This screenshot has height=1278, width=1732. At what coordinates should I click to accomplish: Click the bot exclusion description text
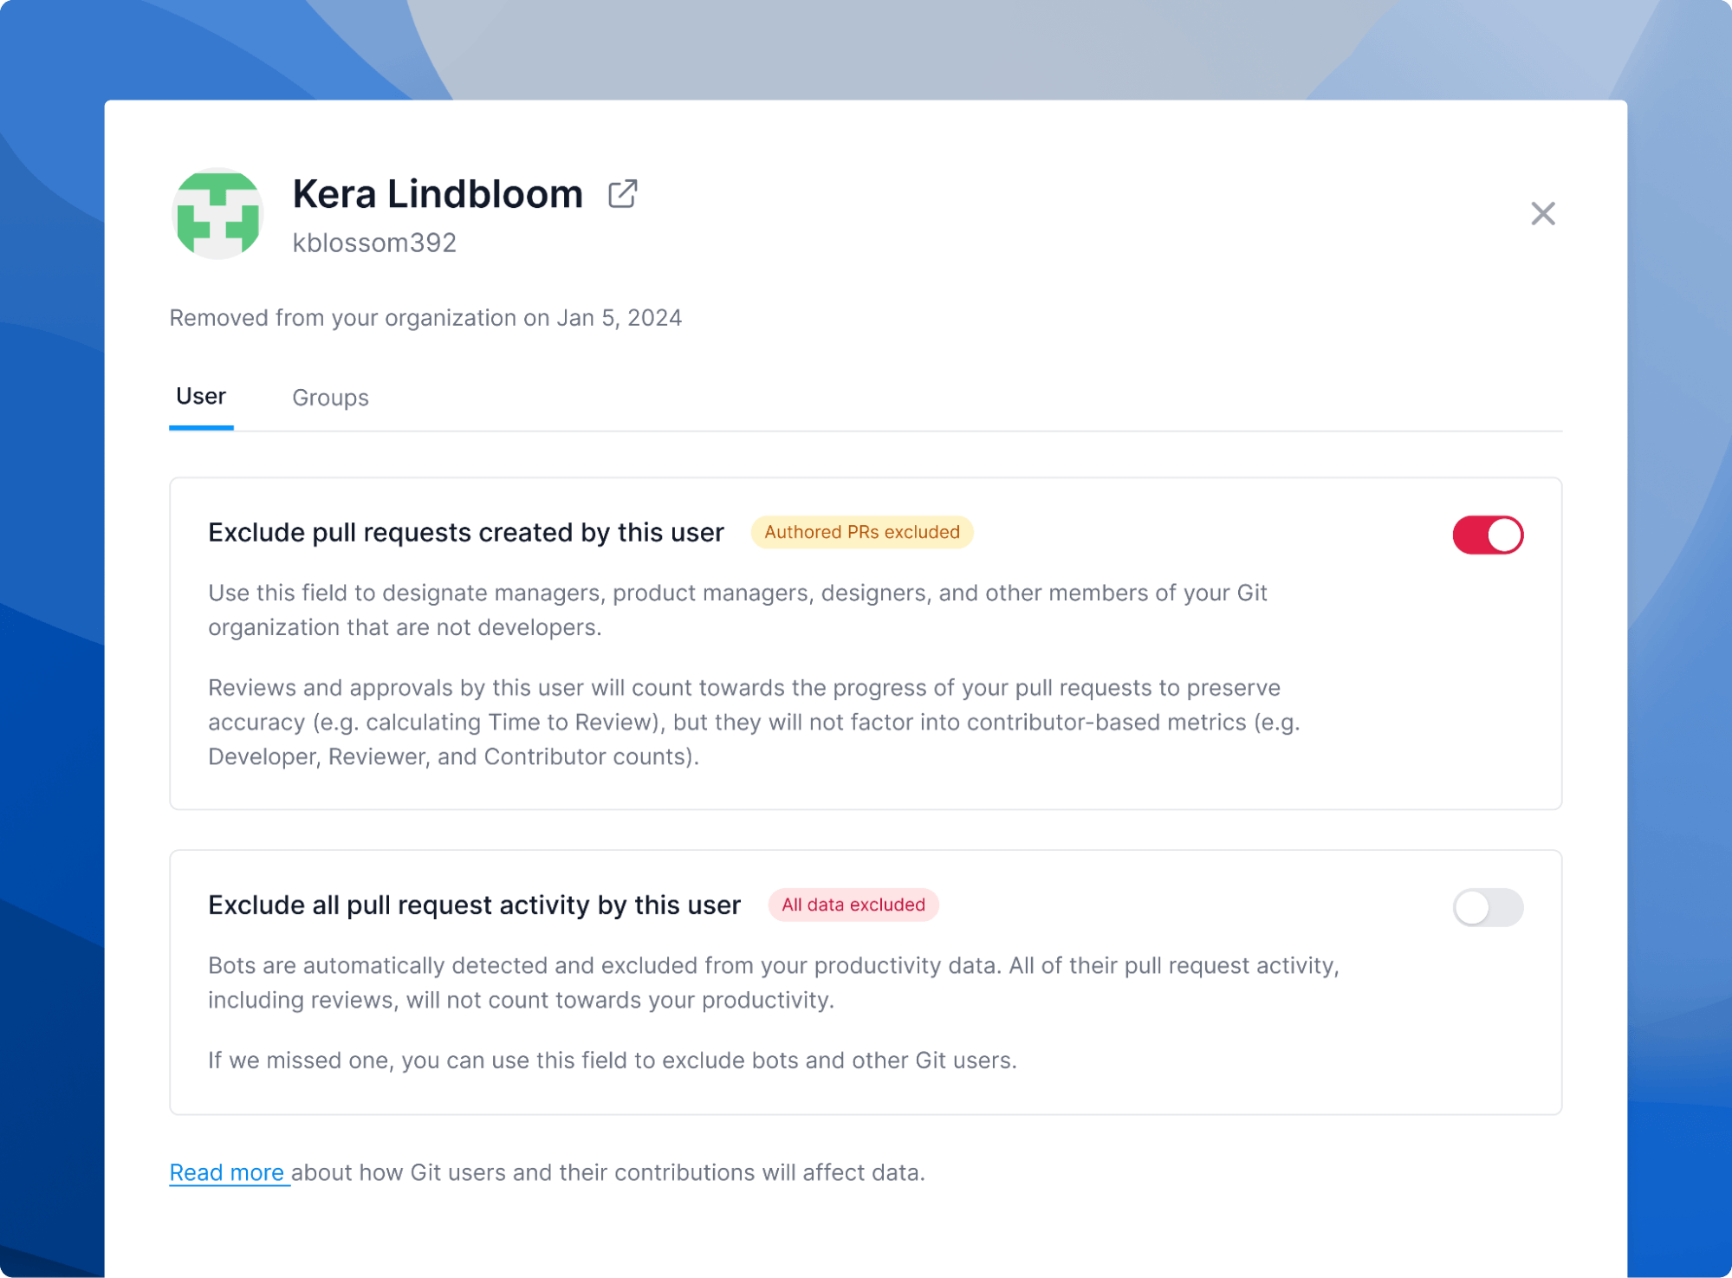[x=773, y=982]
